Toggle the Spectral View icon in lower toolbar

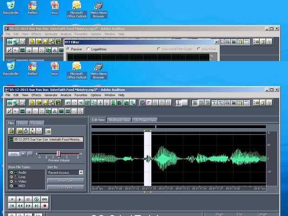pos(143,103)
